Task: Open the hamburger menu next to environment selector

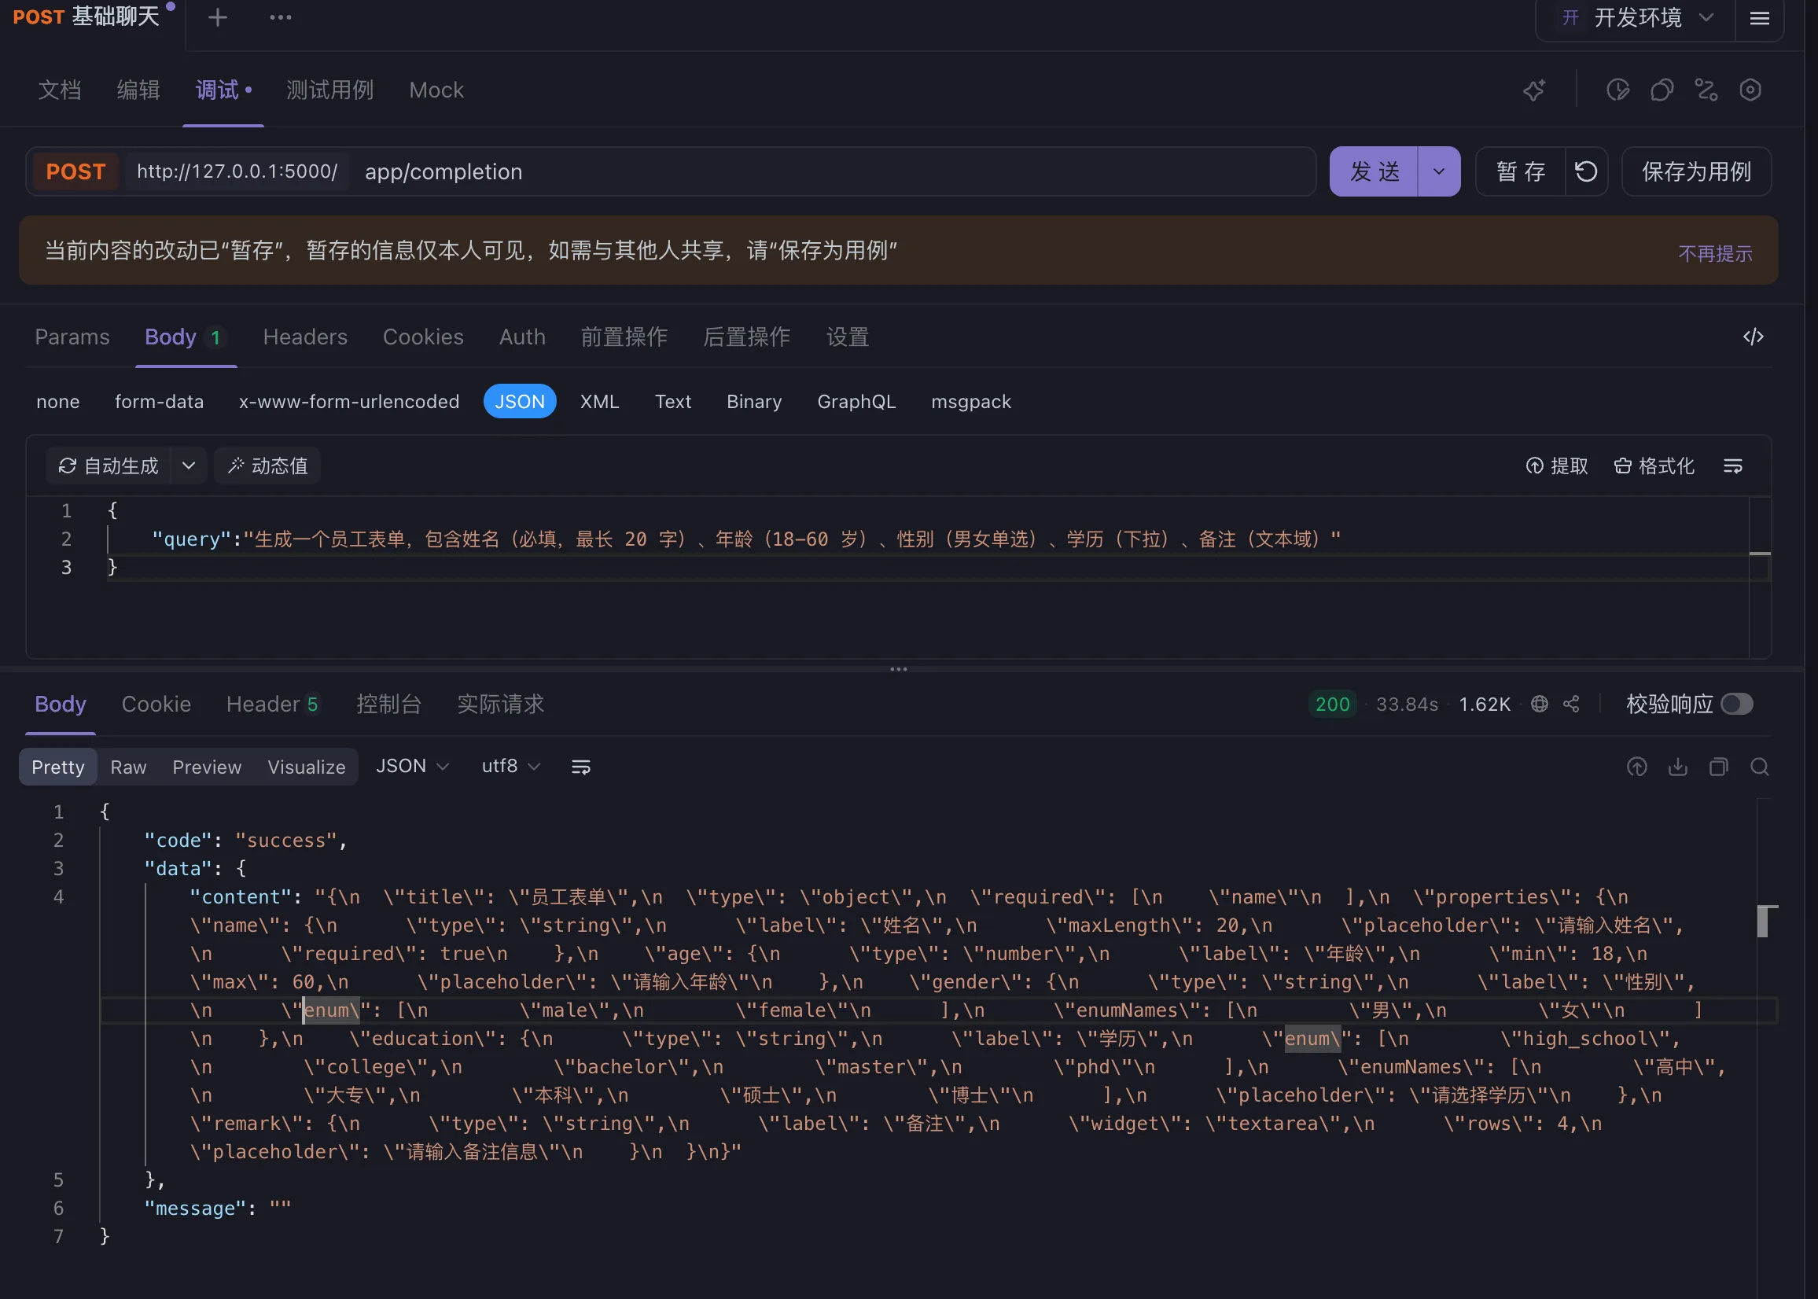Action: (x=1759, y=17)
